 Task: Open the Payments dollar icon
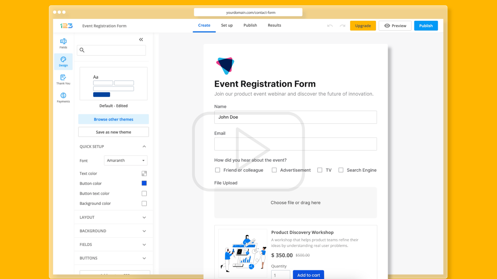click(x=63, y=98)
